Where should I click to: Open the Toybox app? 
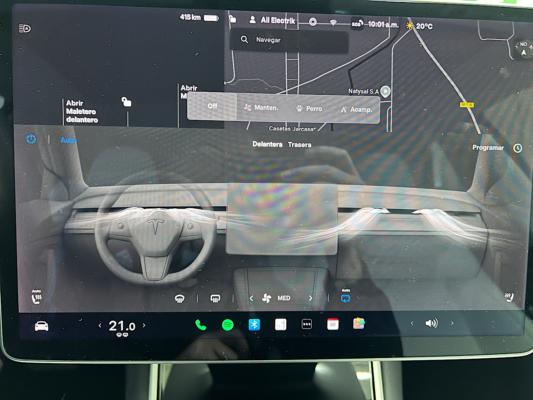[x=359, y=323]
